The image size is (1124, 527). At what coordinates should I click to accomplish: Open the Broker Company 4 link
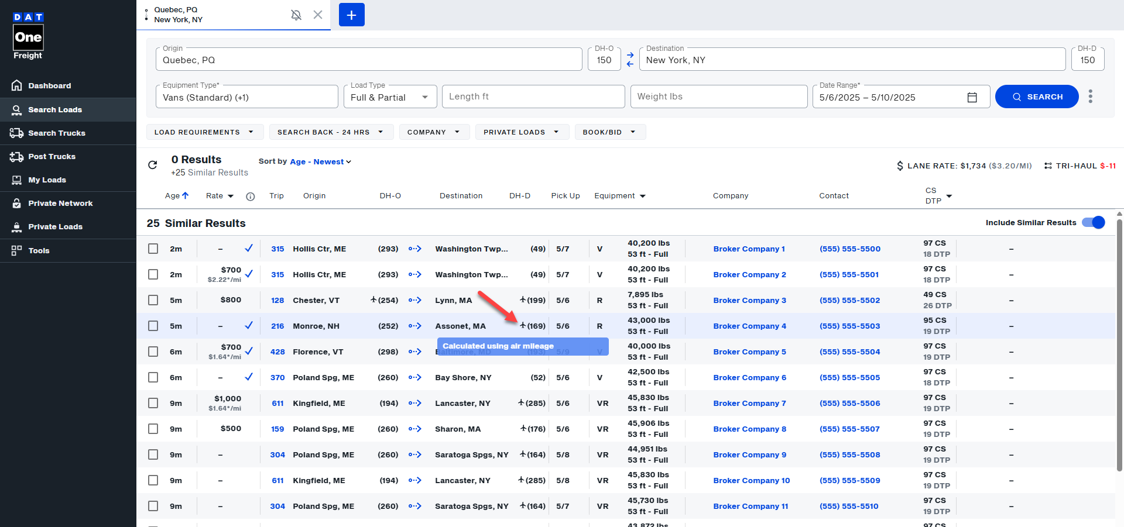pos(749,326)
